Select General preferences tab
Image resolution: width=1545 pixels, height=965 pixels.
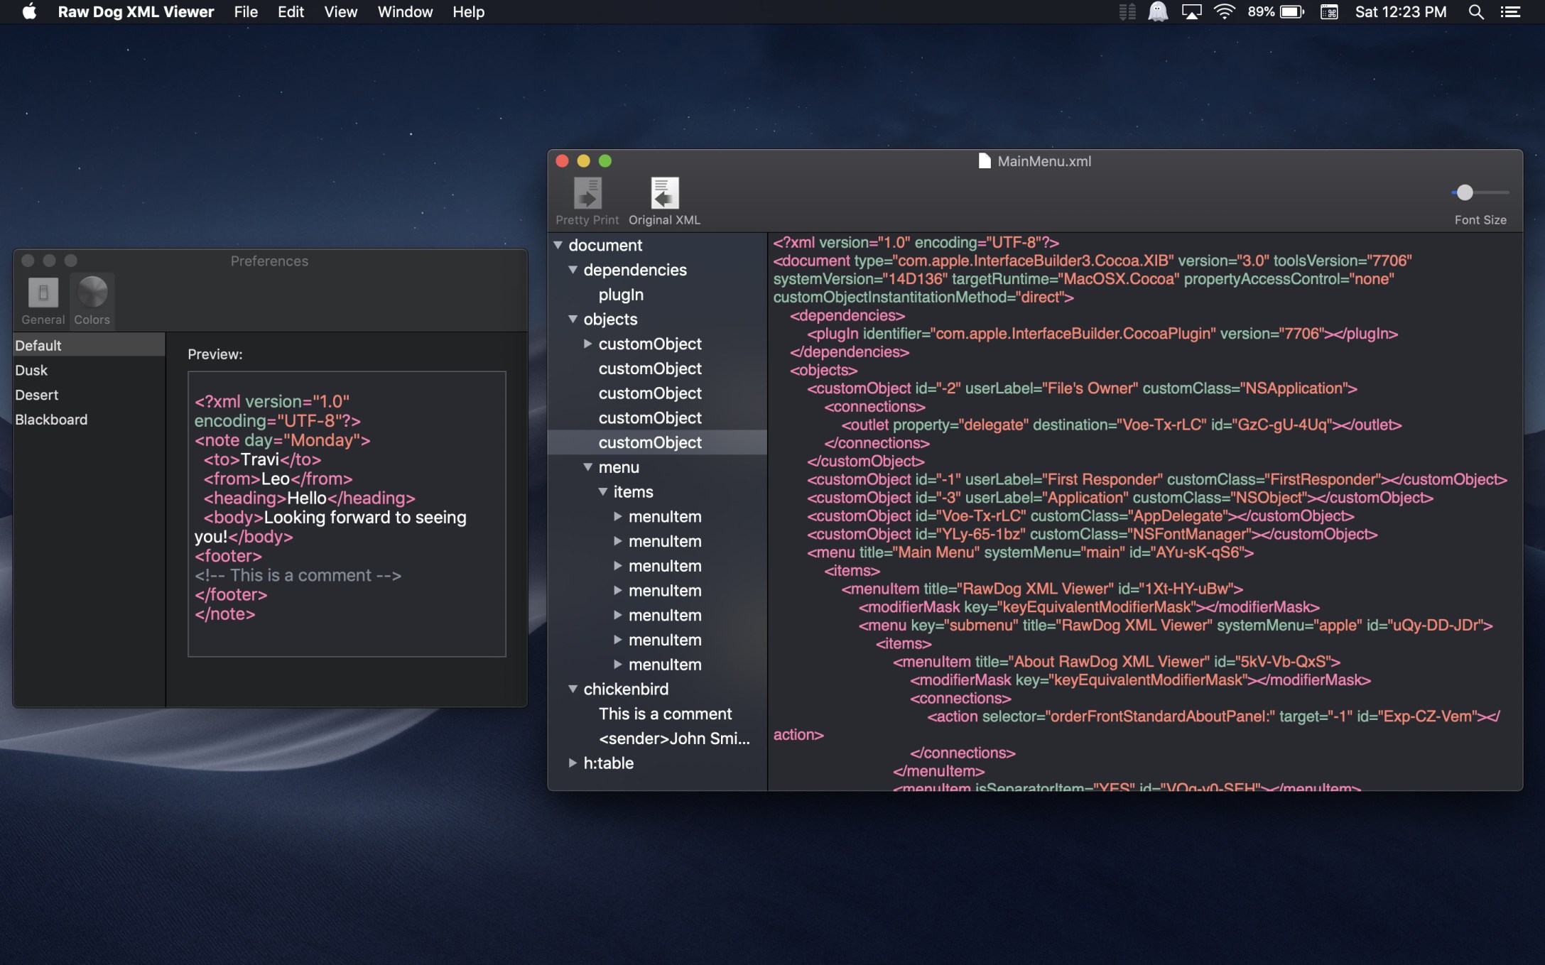point(43,300)
